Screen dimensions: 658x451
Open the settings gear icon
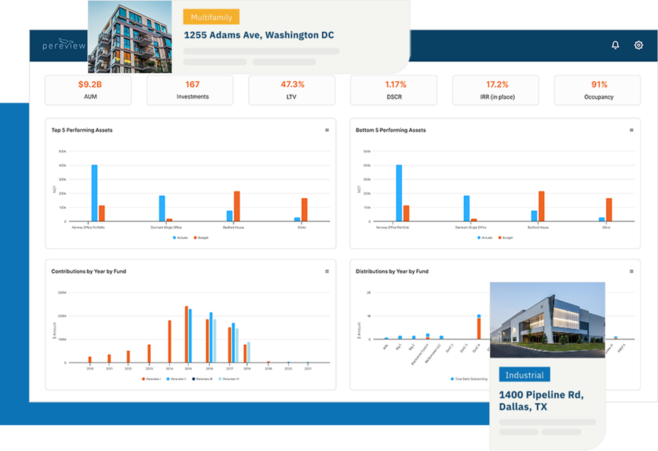tap(638, 45)
